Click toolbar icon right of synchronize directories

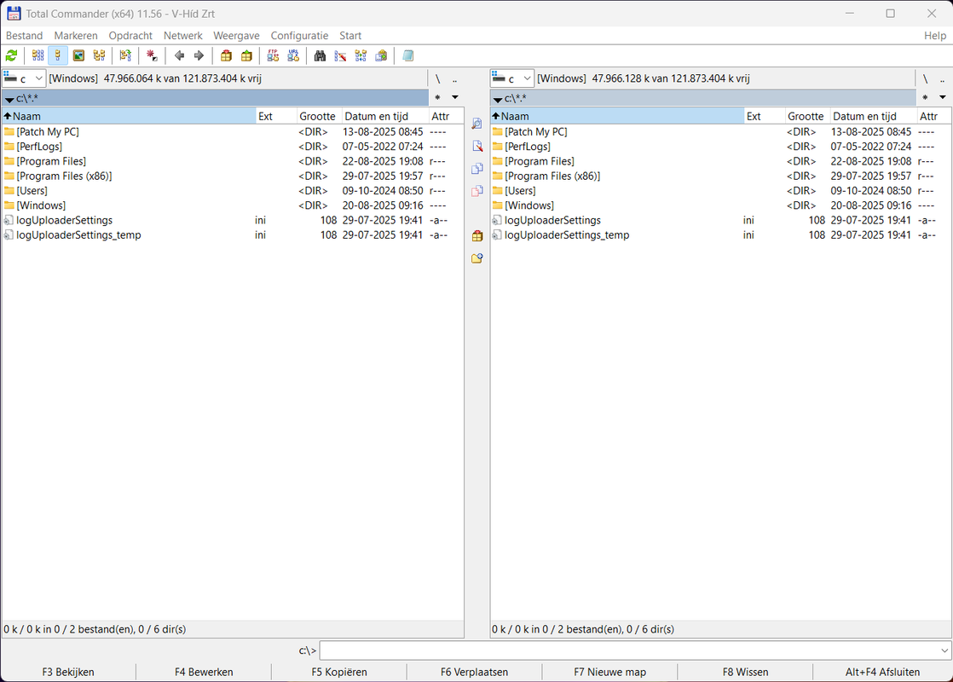[381, 56]
